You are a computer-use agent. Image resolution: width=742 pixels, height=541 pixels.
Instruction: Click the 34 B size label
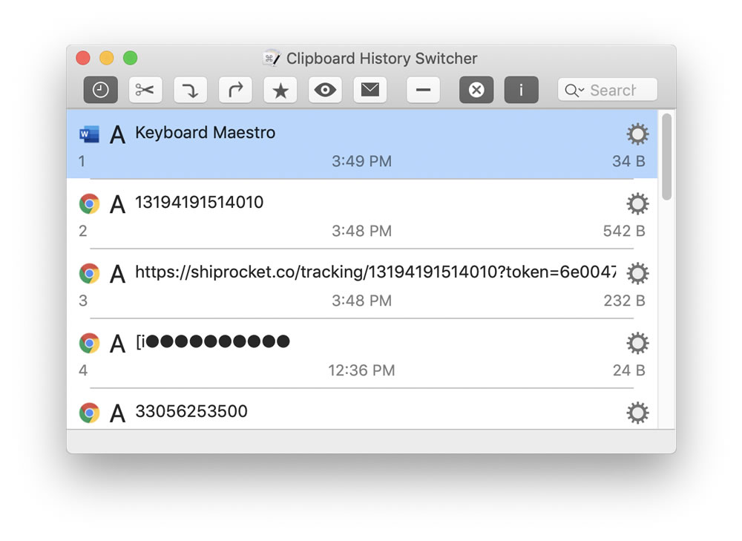[628, 161]
